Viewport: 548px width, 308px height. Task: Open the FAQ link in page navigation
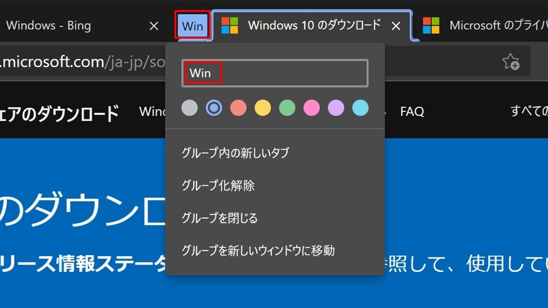coord(412,111)
